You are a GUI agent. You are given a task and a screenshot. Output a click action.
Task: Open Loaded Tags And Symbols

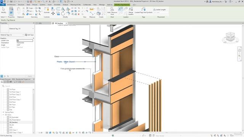click(x=143, y=10)
